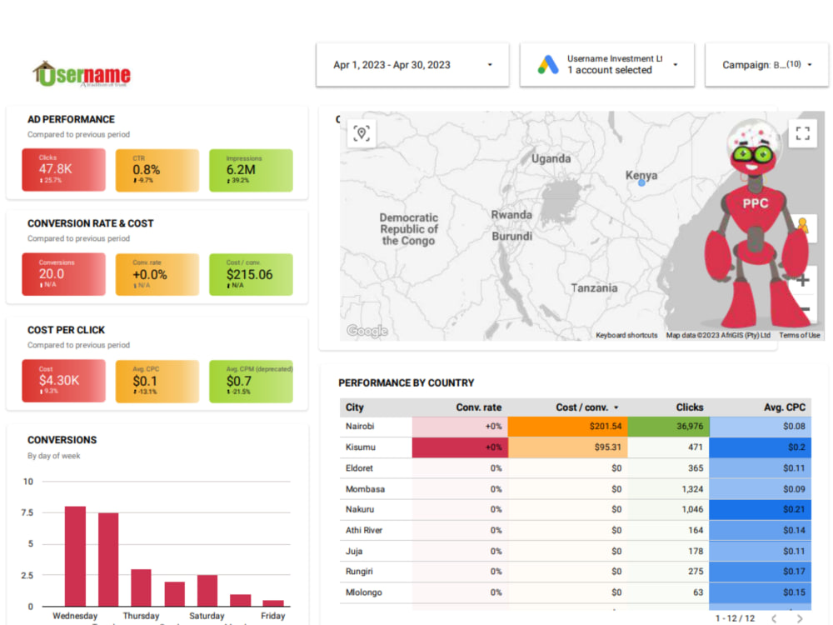This screenshot has width=833, height=625.
Task: Sort table by Conv. rate column header
Action: pos(479,407)
